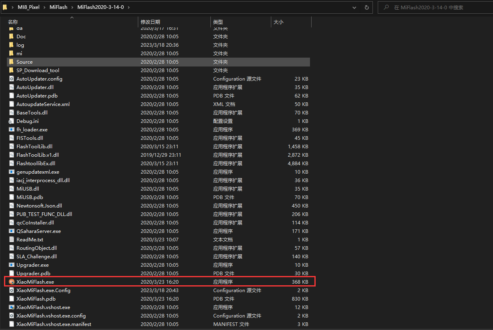493x330 pixels.
Task: Select the Upgrader.pdb file name
Action: (x=33, y=273)
